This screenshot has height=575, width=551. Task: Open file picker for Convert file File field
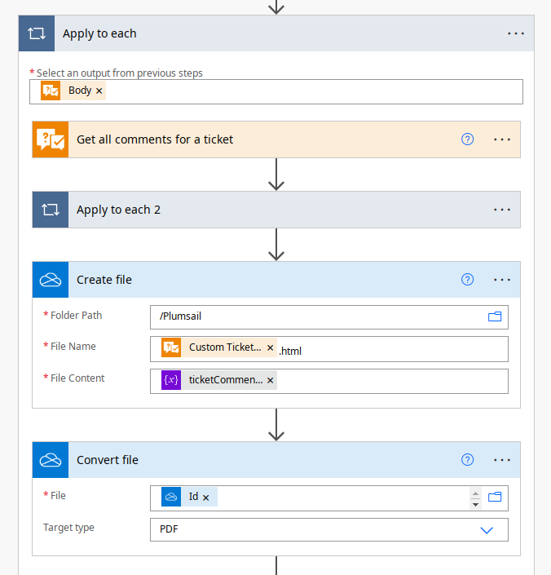494,497
